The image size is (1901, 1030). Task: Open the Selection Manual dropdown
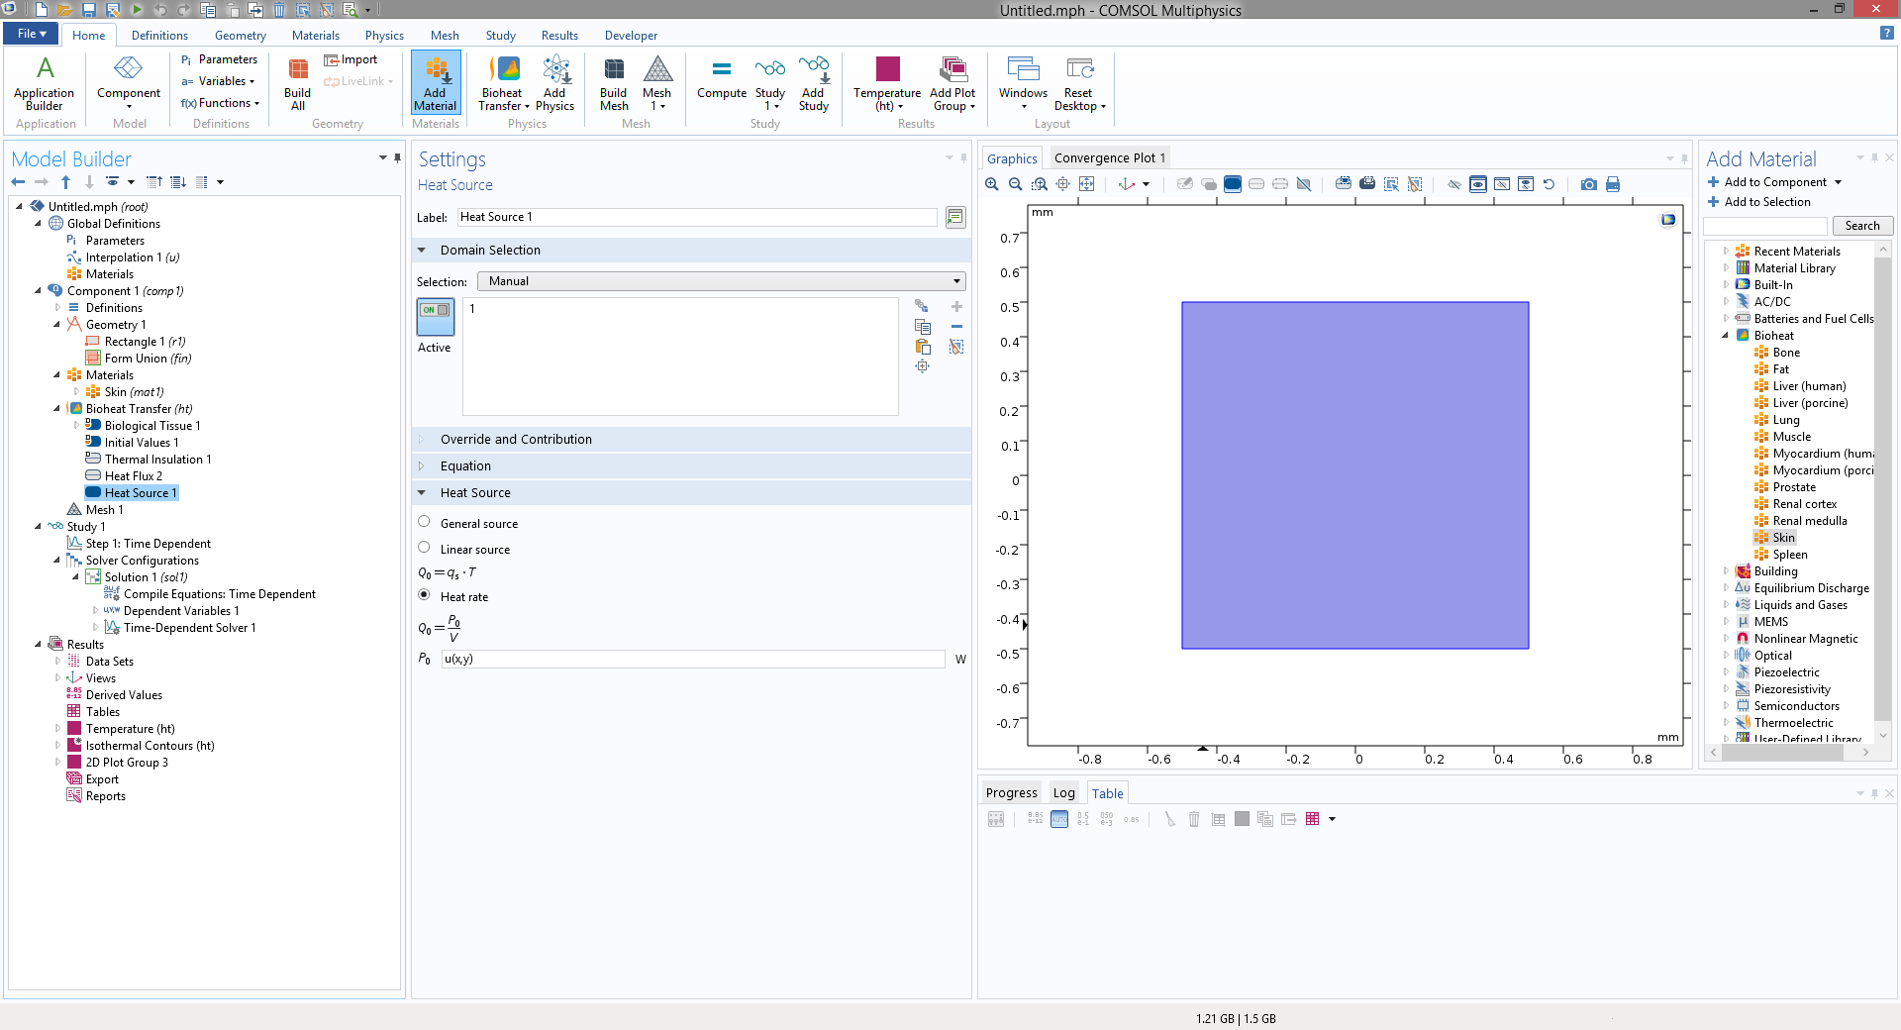(721, 281)
